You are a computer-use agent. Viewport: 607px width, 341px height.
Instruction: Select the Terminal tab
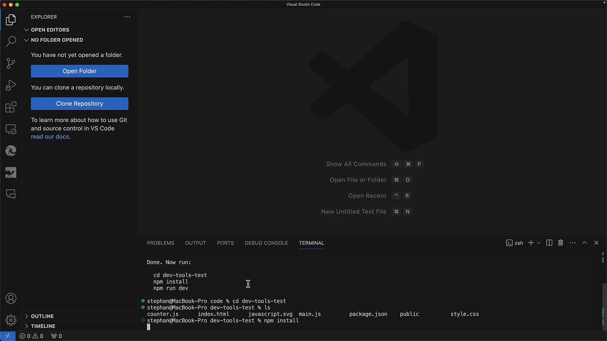click(x=311, y=243)
